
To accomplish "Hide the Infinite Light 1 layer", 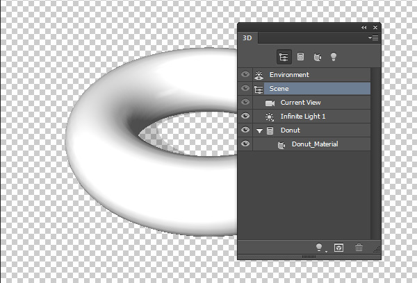I will point(245,117).
